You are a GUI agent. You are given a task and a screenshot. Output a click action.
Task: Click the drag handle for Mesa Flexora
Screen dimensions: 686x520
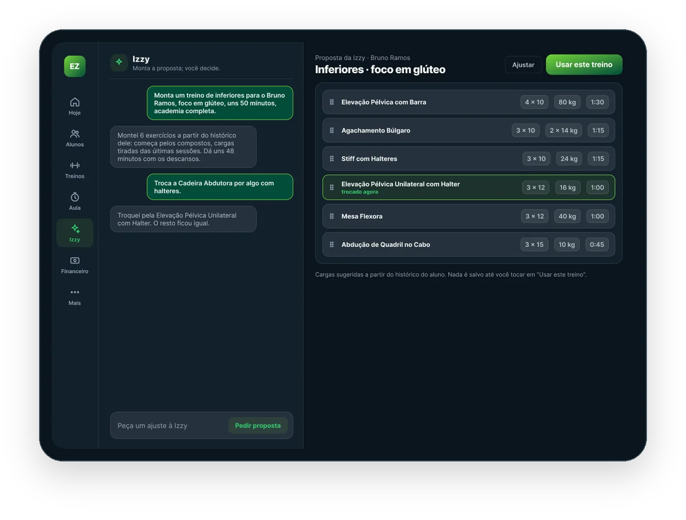point(332,216)
